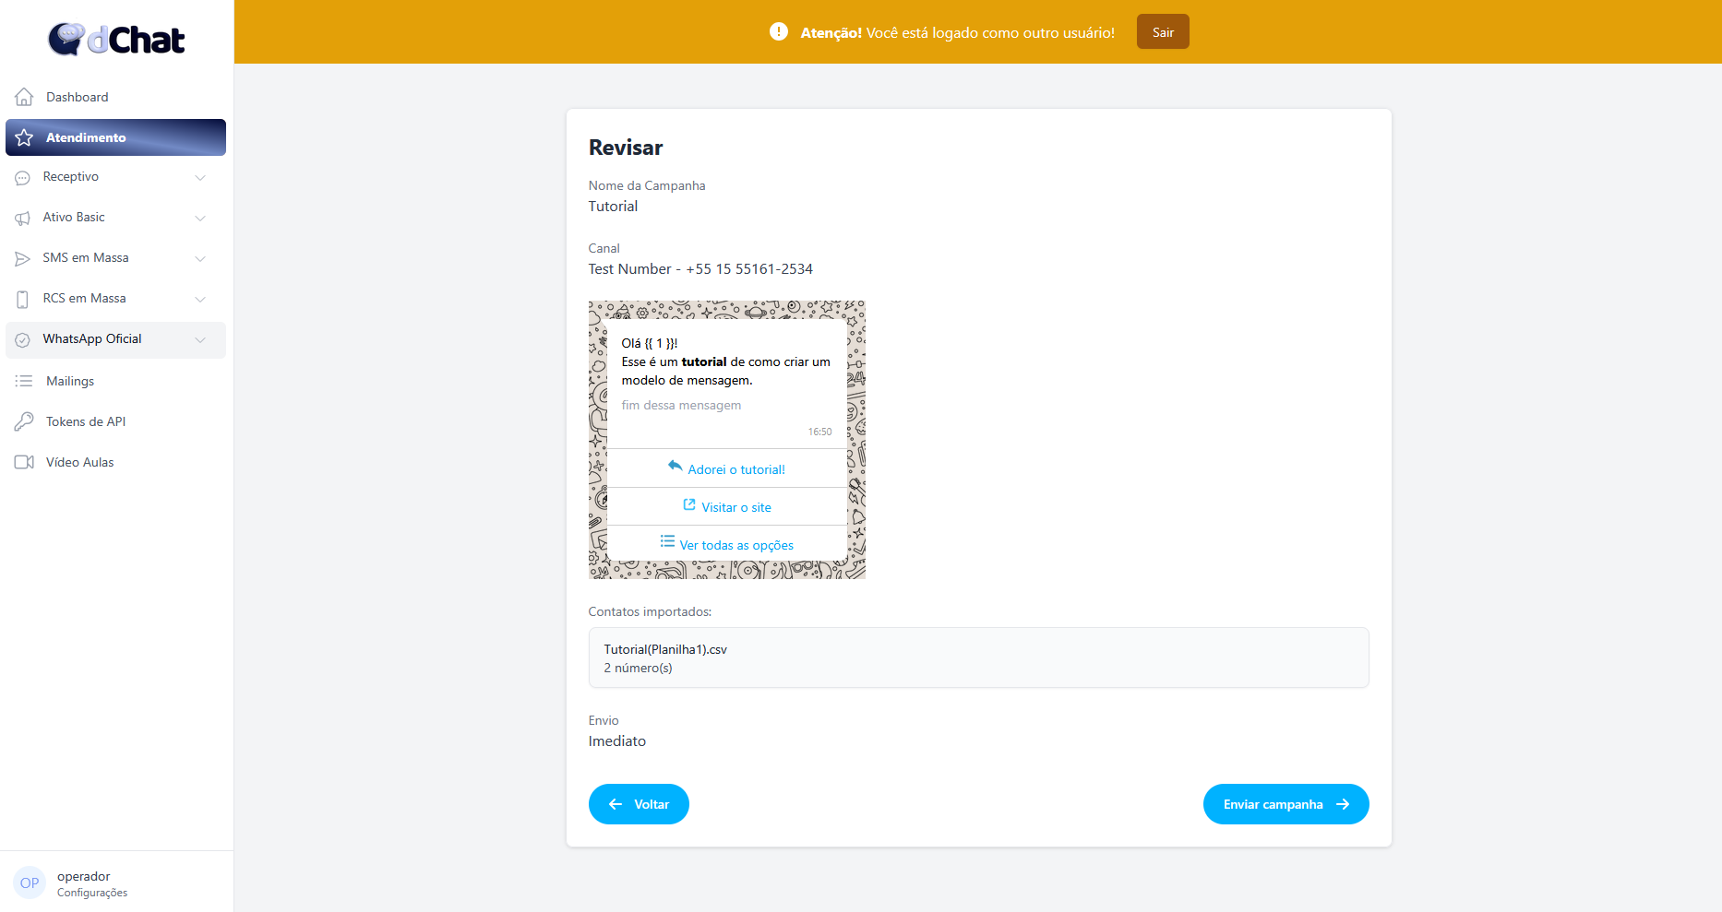Collapse the WhatsApp Oficial menu chevron
The height and width of the screenshot is (912, 1722).
pos(200,339)
